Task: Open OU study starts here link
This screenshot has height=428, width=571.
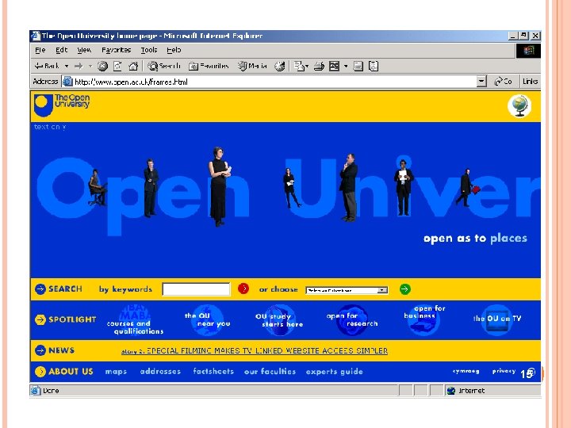Action: coord(279,320)
